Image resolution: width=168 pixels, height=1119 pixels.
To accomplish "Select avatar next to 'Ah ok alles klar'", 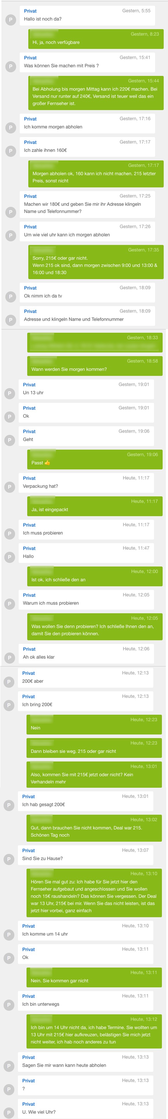I will (10, 658).
